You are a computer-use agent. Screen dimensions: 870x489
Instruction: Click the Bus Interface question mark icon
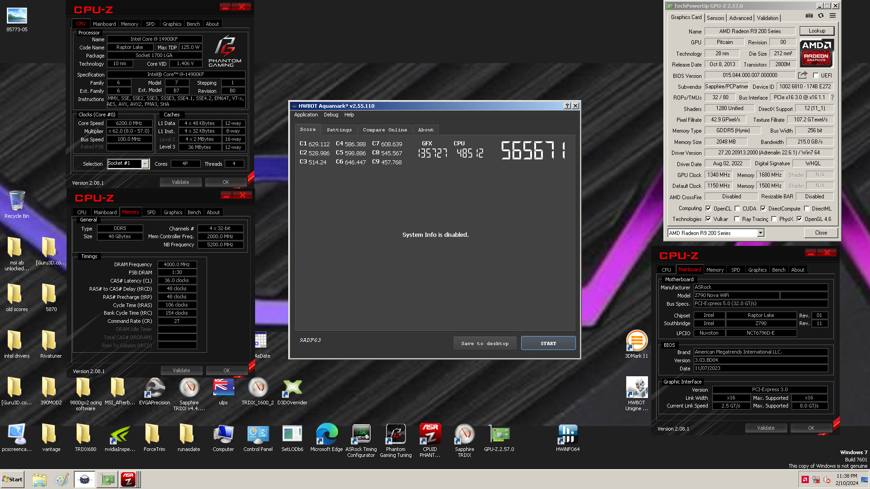click(832, 97)
